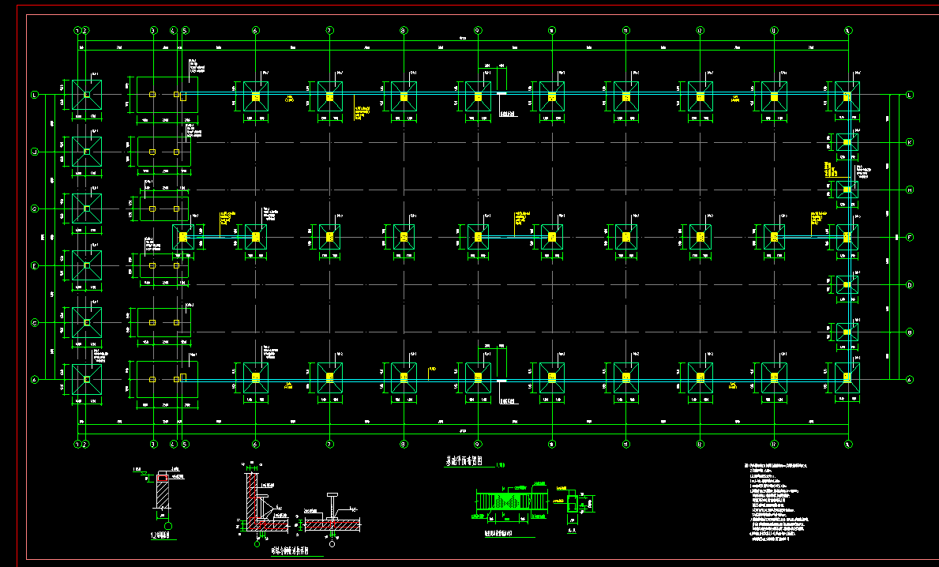Select the axis B grid bubble
This screenshot has height=567, width=939.
(910, 332)
